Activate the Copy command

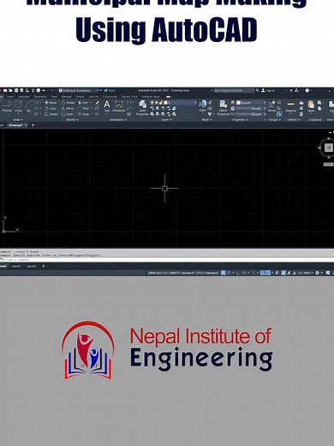tap(51, 108)
